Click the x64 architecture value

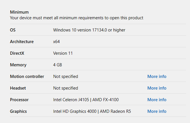56,42
